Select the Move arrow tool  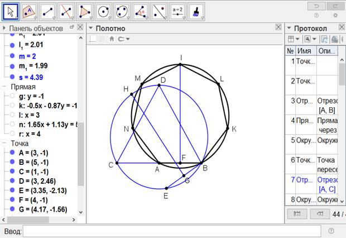[11, 12]
